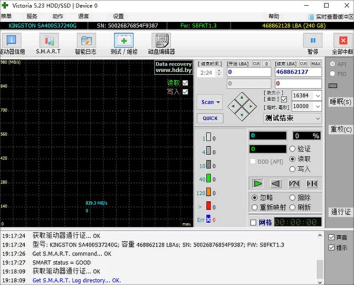Click the down arrow of navigation diamond
Image resolution: width=354 pixels, height=285 pixels.
click(x=242, y=115)
